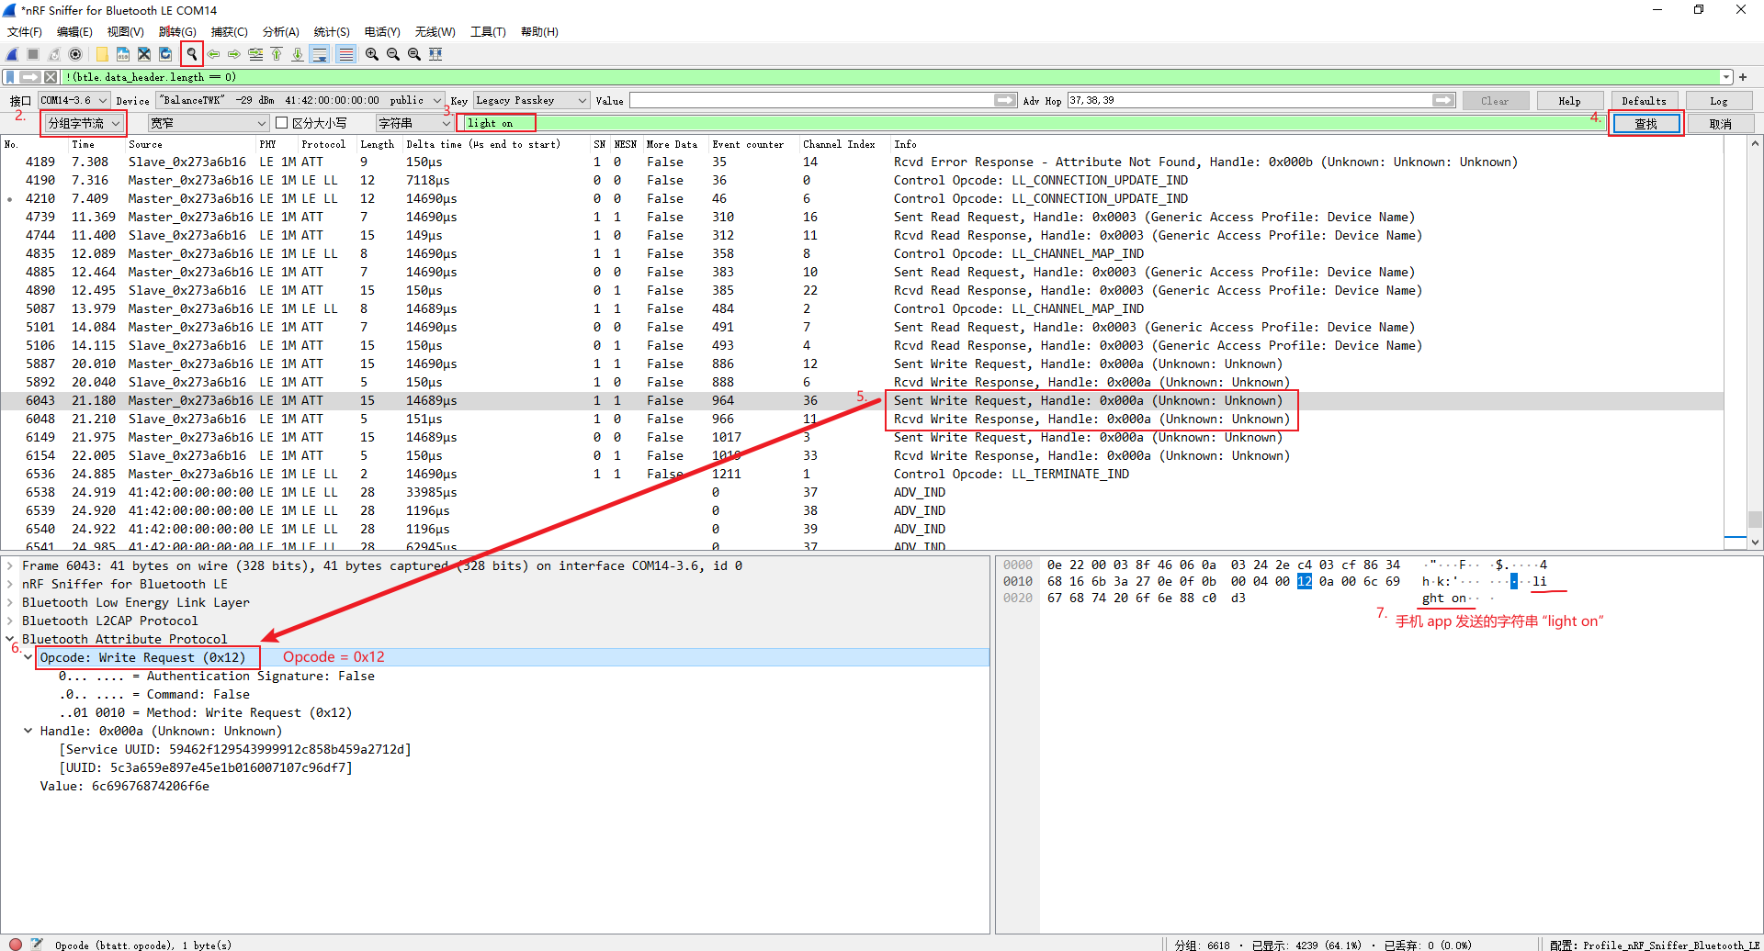Open the display filter history dropdown
The width and height of the screenshot is (1764, 951).
pyautogui.click(x=1726, y=77)
